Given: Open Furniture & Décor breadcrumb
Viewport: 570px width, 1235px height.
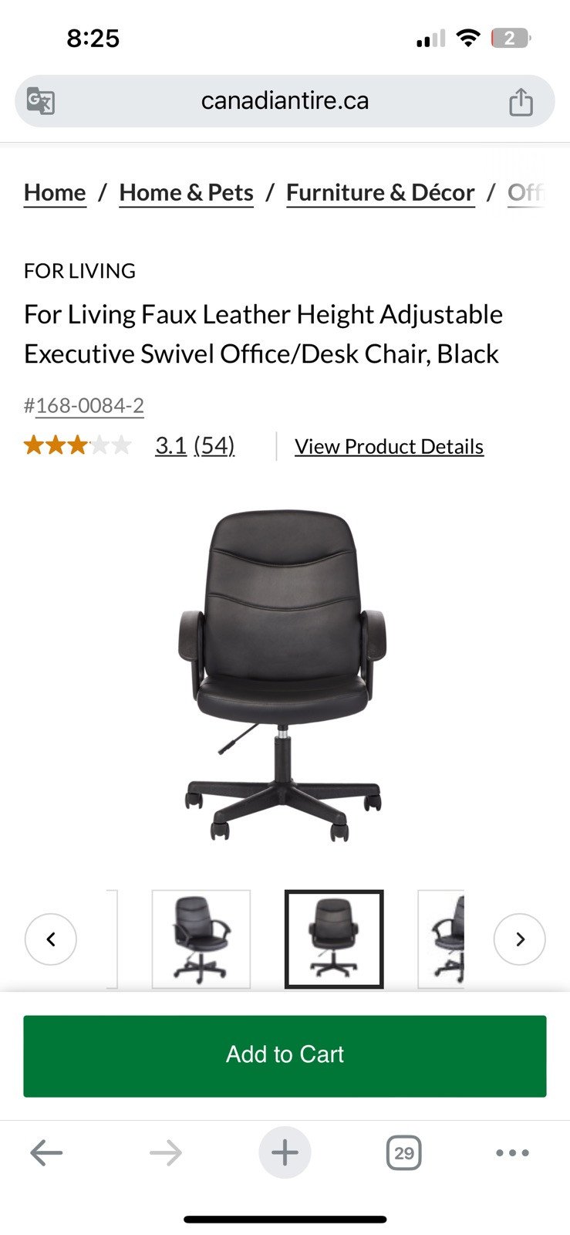Looking at the screenshot, I should click(x=380, y=193).
